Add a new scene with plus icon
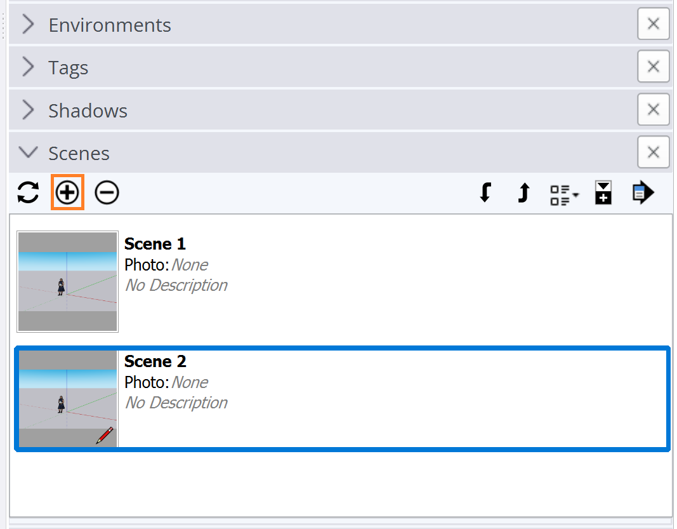The image size is (677, 529). click(67, 192)
